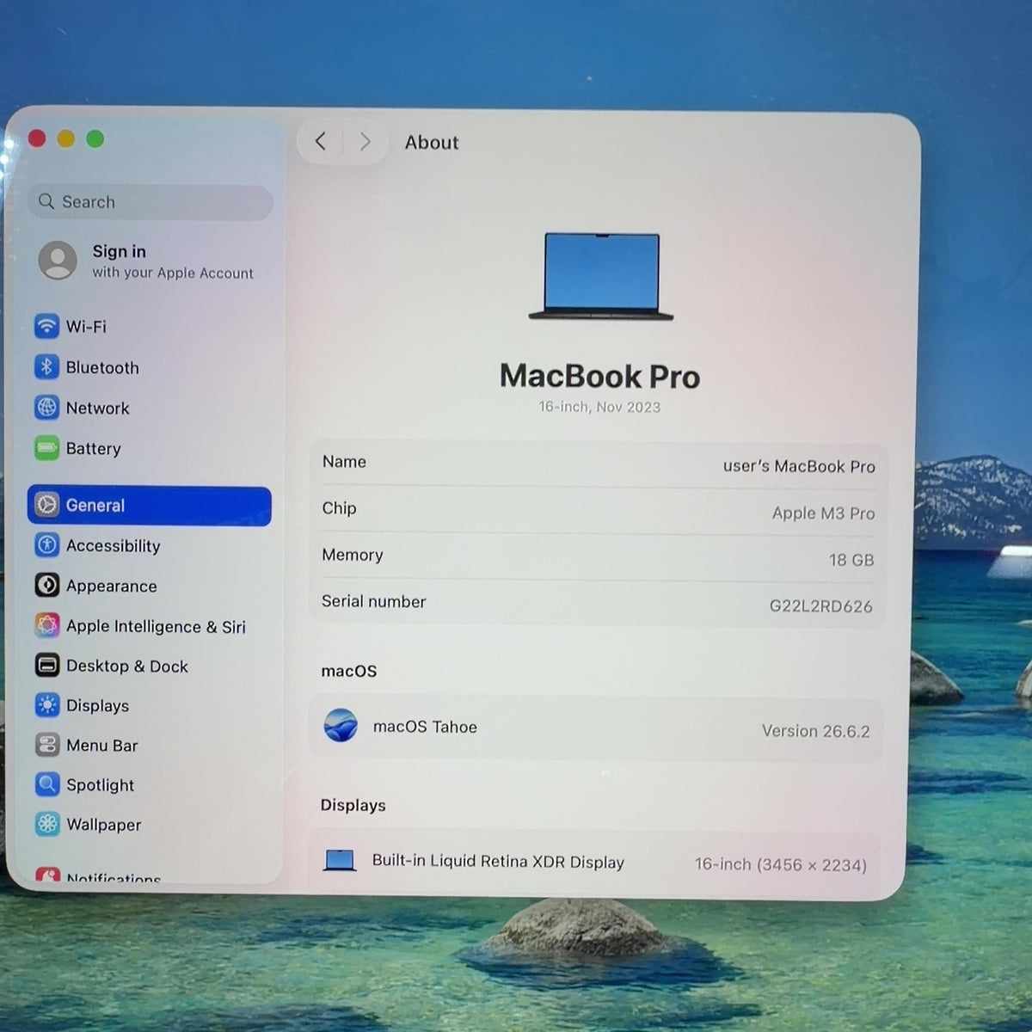Click the computer name user's MacBook Pro

point(799,466)
